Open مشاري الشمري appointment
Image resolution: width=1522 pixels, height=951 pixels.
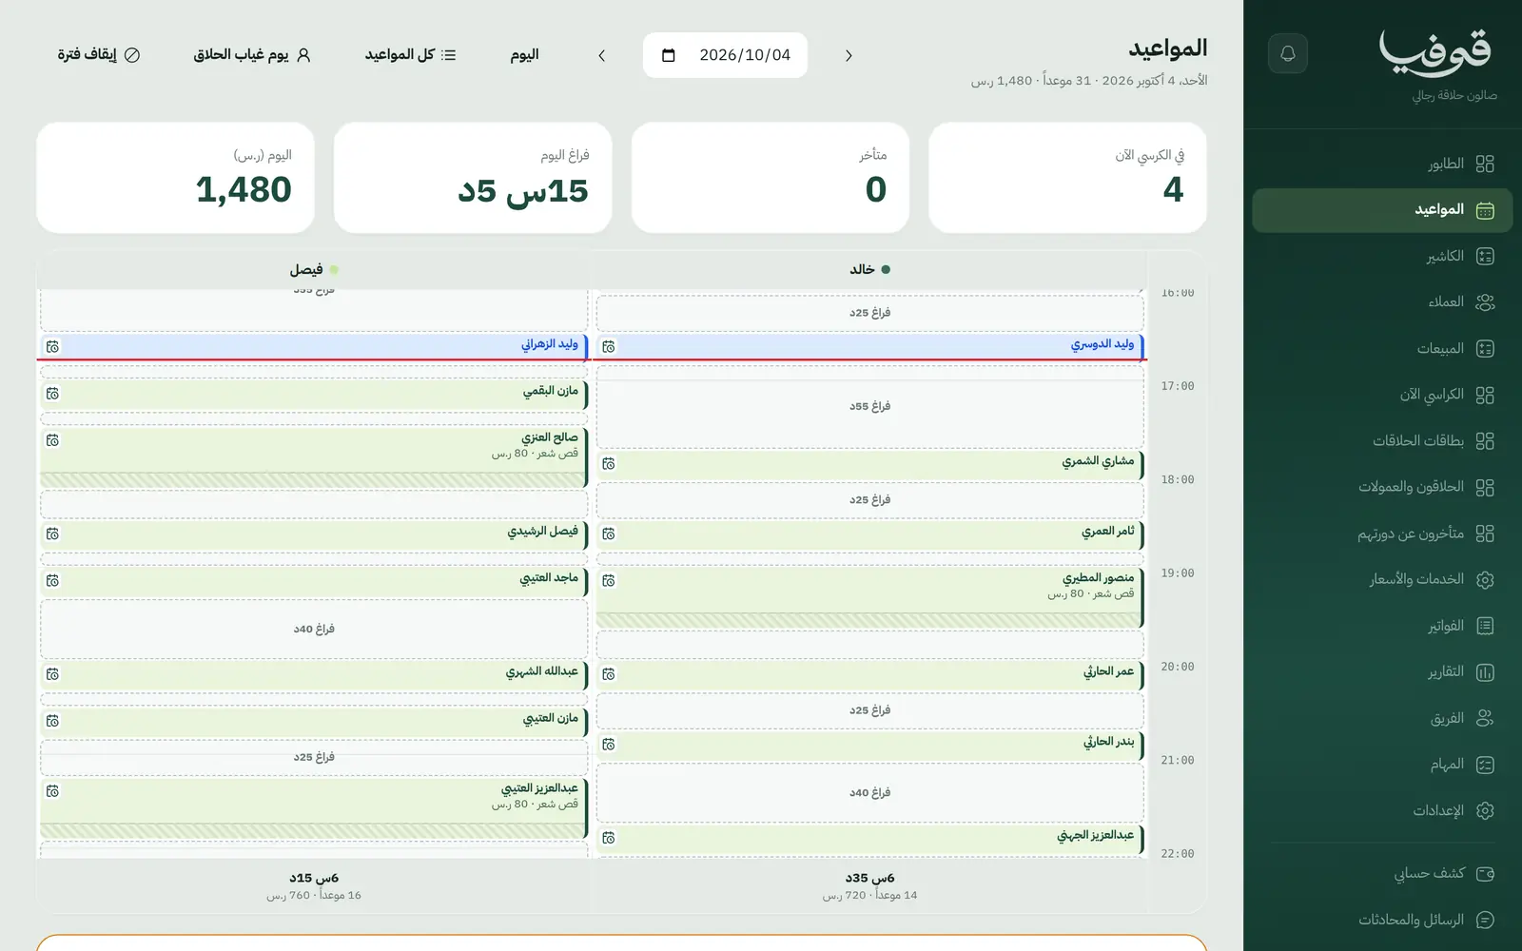[869, 464]
